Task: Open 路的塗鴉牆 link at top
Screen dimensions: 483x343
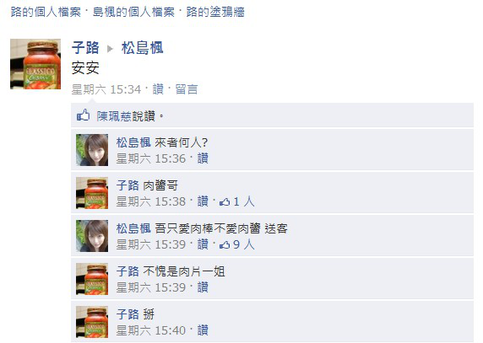Action: coord(215,13)
